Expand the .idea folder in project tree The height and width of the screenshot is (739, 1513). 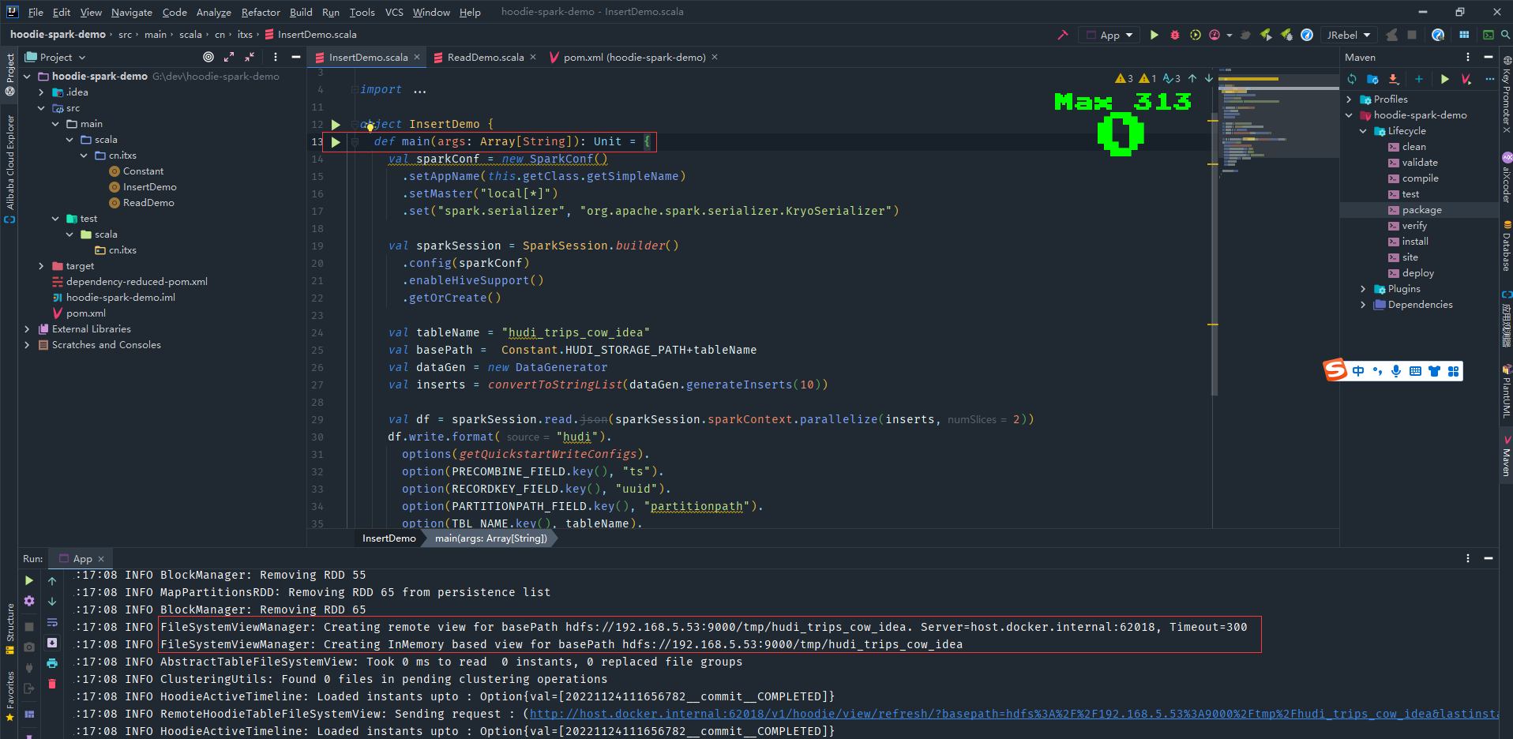[41, 92]
